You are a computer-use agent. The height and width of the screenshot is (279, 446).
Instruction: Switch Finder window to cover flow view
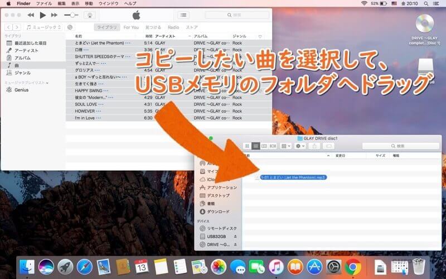[273, 146]
